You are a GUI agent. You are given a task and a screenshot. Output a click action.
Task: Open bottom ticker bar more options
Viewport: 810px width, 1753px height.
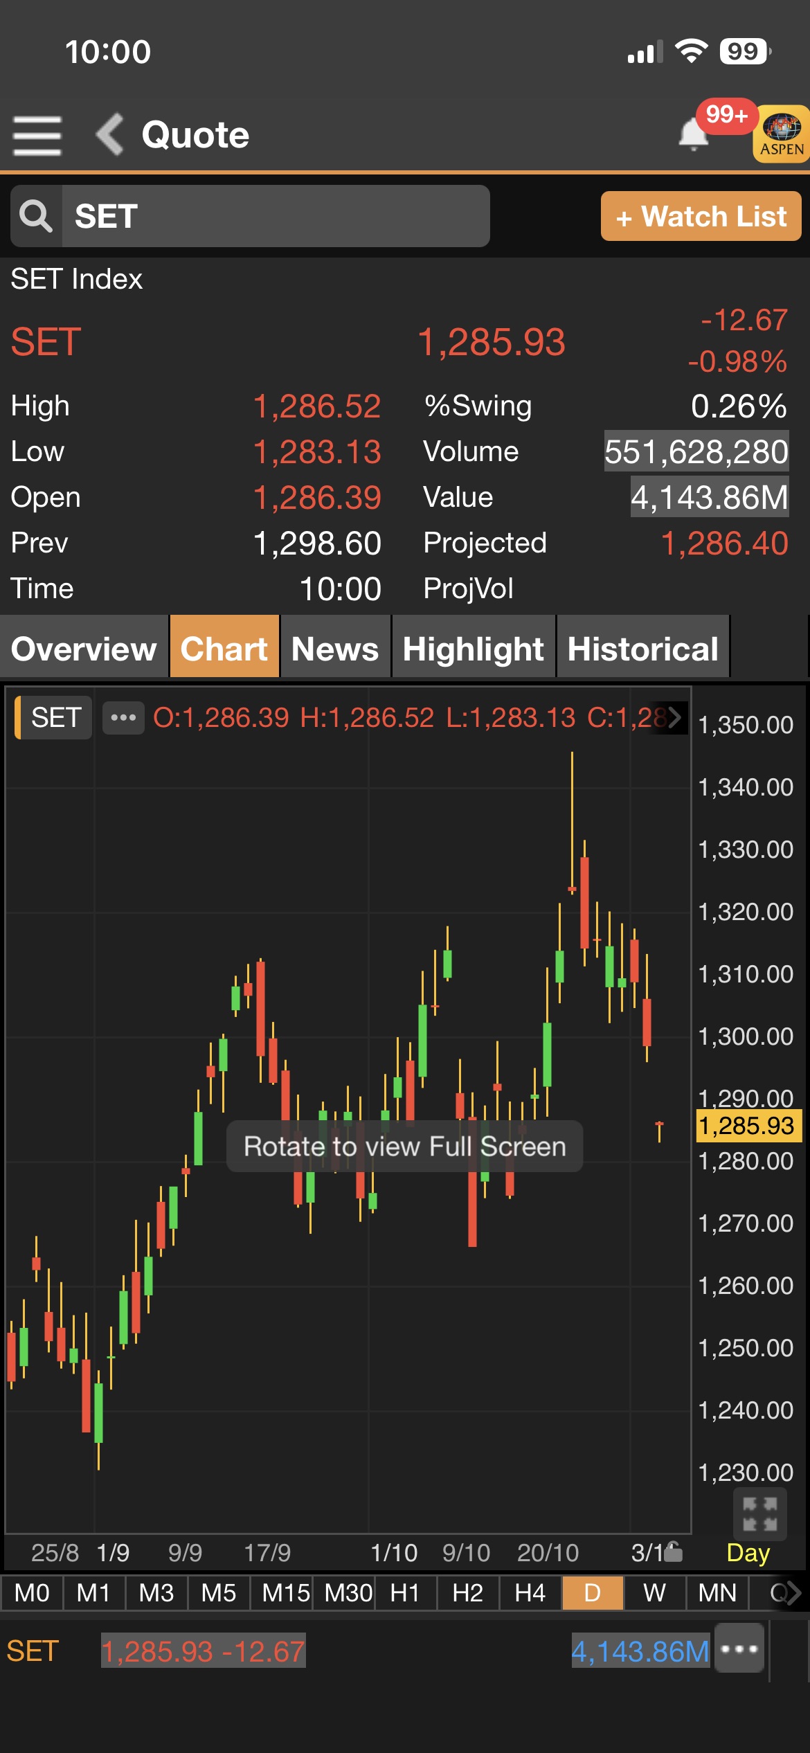739,1649
